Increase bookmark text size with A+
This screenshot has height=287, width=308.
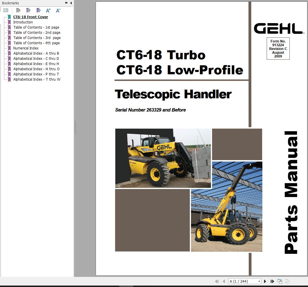48,10
